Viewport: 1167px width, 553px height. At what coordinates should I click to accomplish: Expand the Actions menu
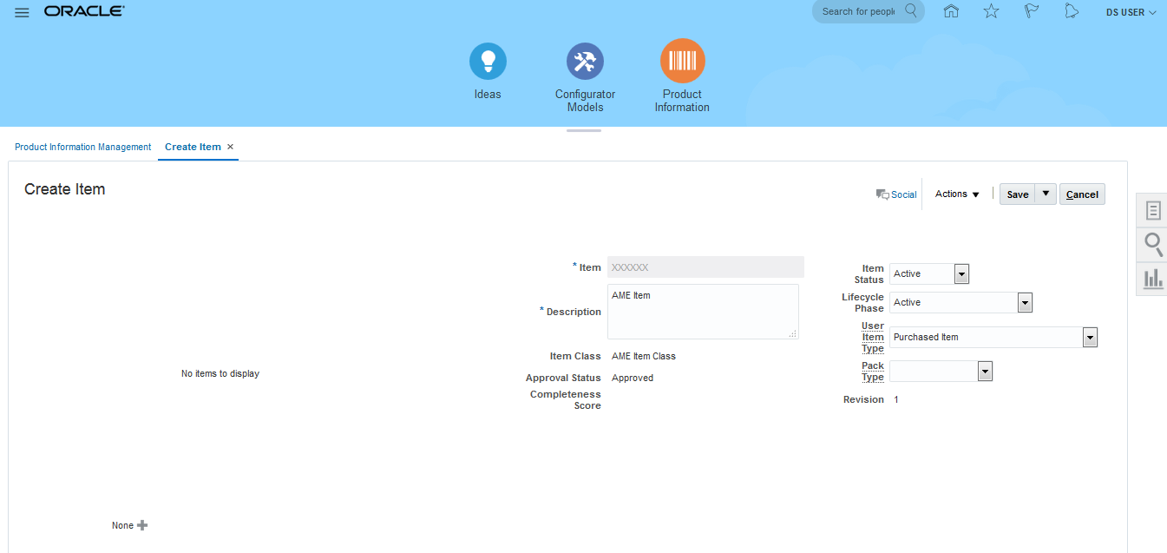pos(957,194)
